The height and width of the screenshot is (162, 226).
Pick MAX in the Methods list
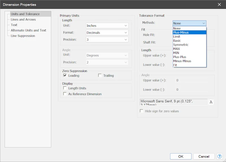pos(190,49)
